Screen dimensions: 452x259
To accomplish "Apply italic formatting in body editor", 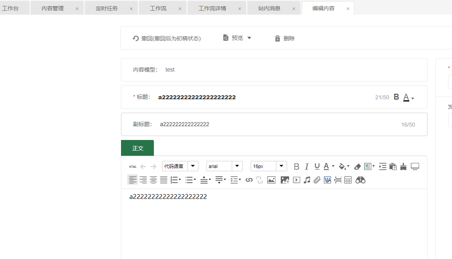I will coord(307,166).
